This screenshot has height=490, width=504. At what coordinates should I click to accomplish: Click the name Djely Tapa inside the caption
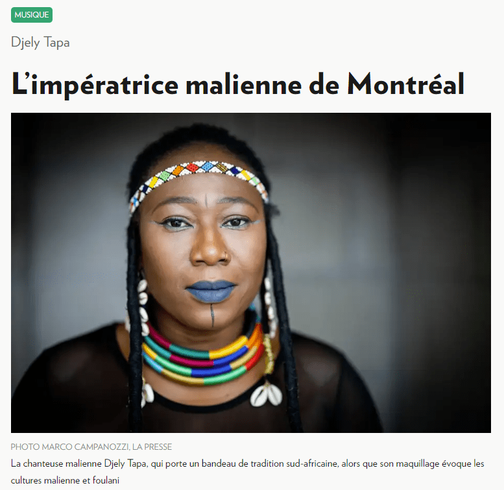(126, 464)
